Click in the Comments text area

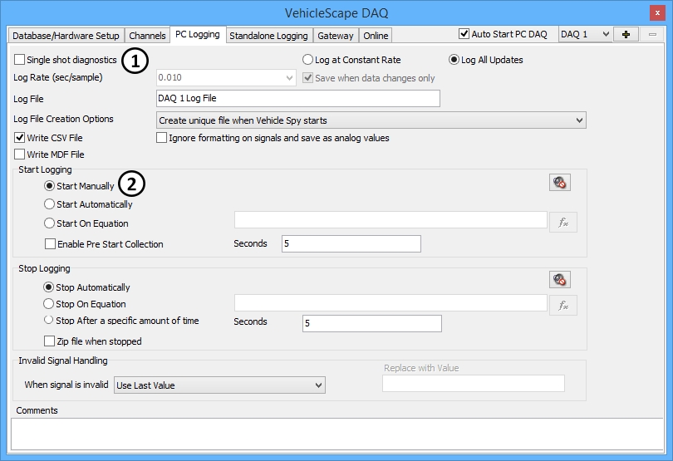click(x=336, y=434)
